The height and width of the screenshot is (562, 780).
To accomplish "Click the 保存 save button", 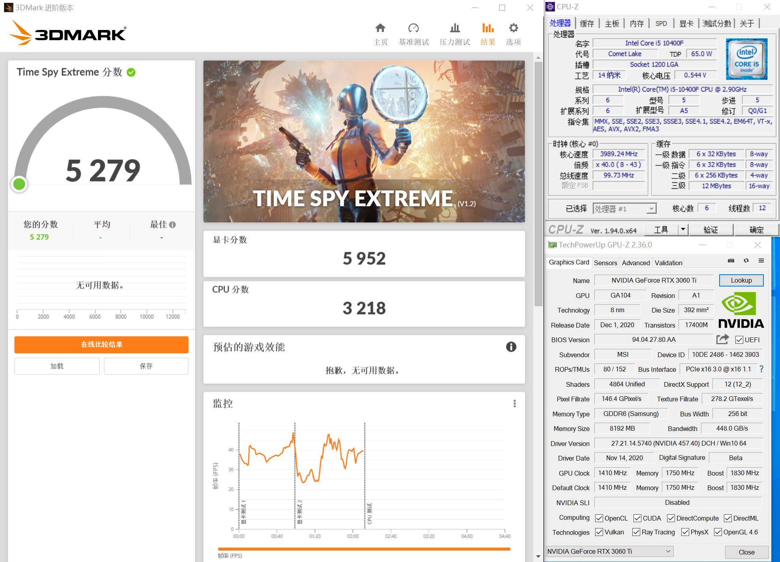I will [x=146, y=366].
